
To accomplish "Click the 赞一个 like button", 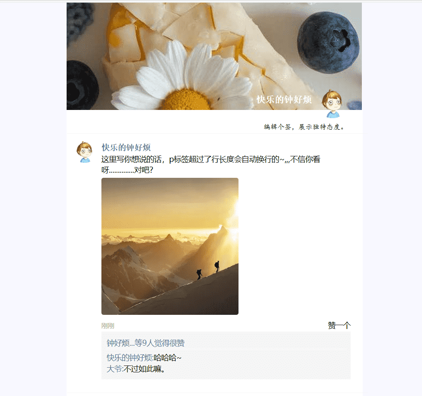I will click(x=339, y=326).
